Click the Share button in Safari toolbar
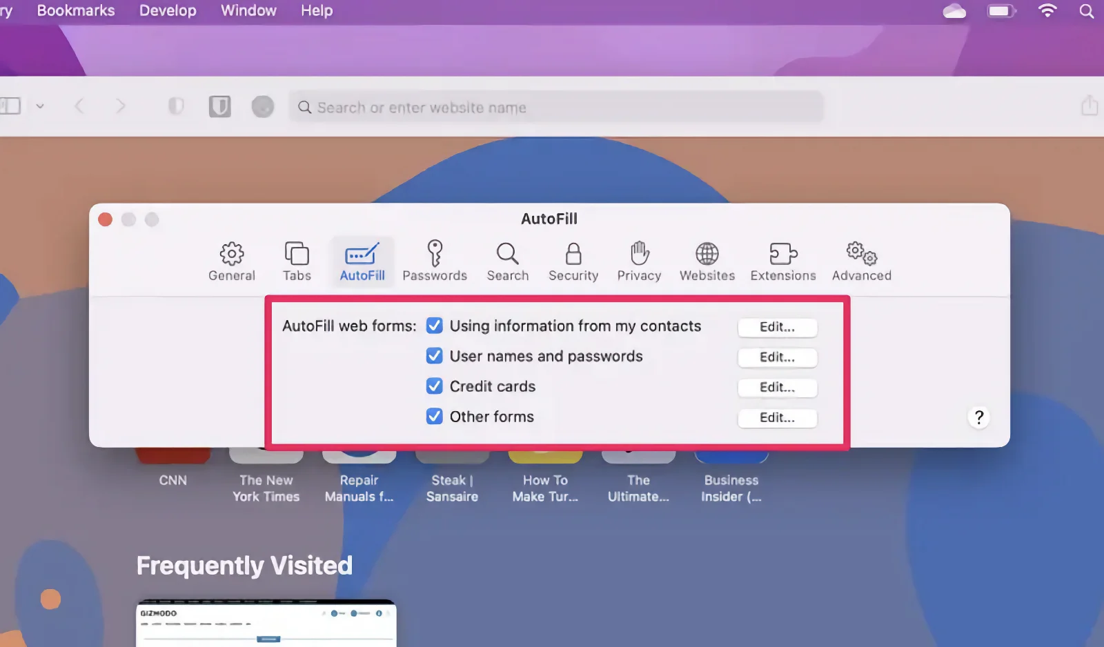Image resolution: width=1104 pixels, height=647 pixels. click(x=1090, y=106)
